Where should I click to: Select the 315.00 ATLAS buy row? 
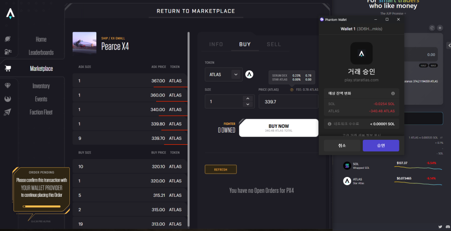tap(129, 210)
